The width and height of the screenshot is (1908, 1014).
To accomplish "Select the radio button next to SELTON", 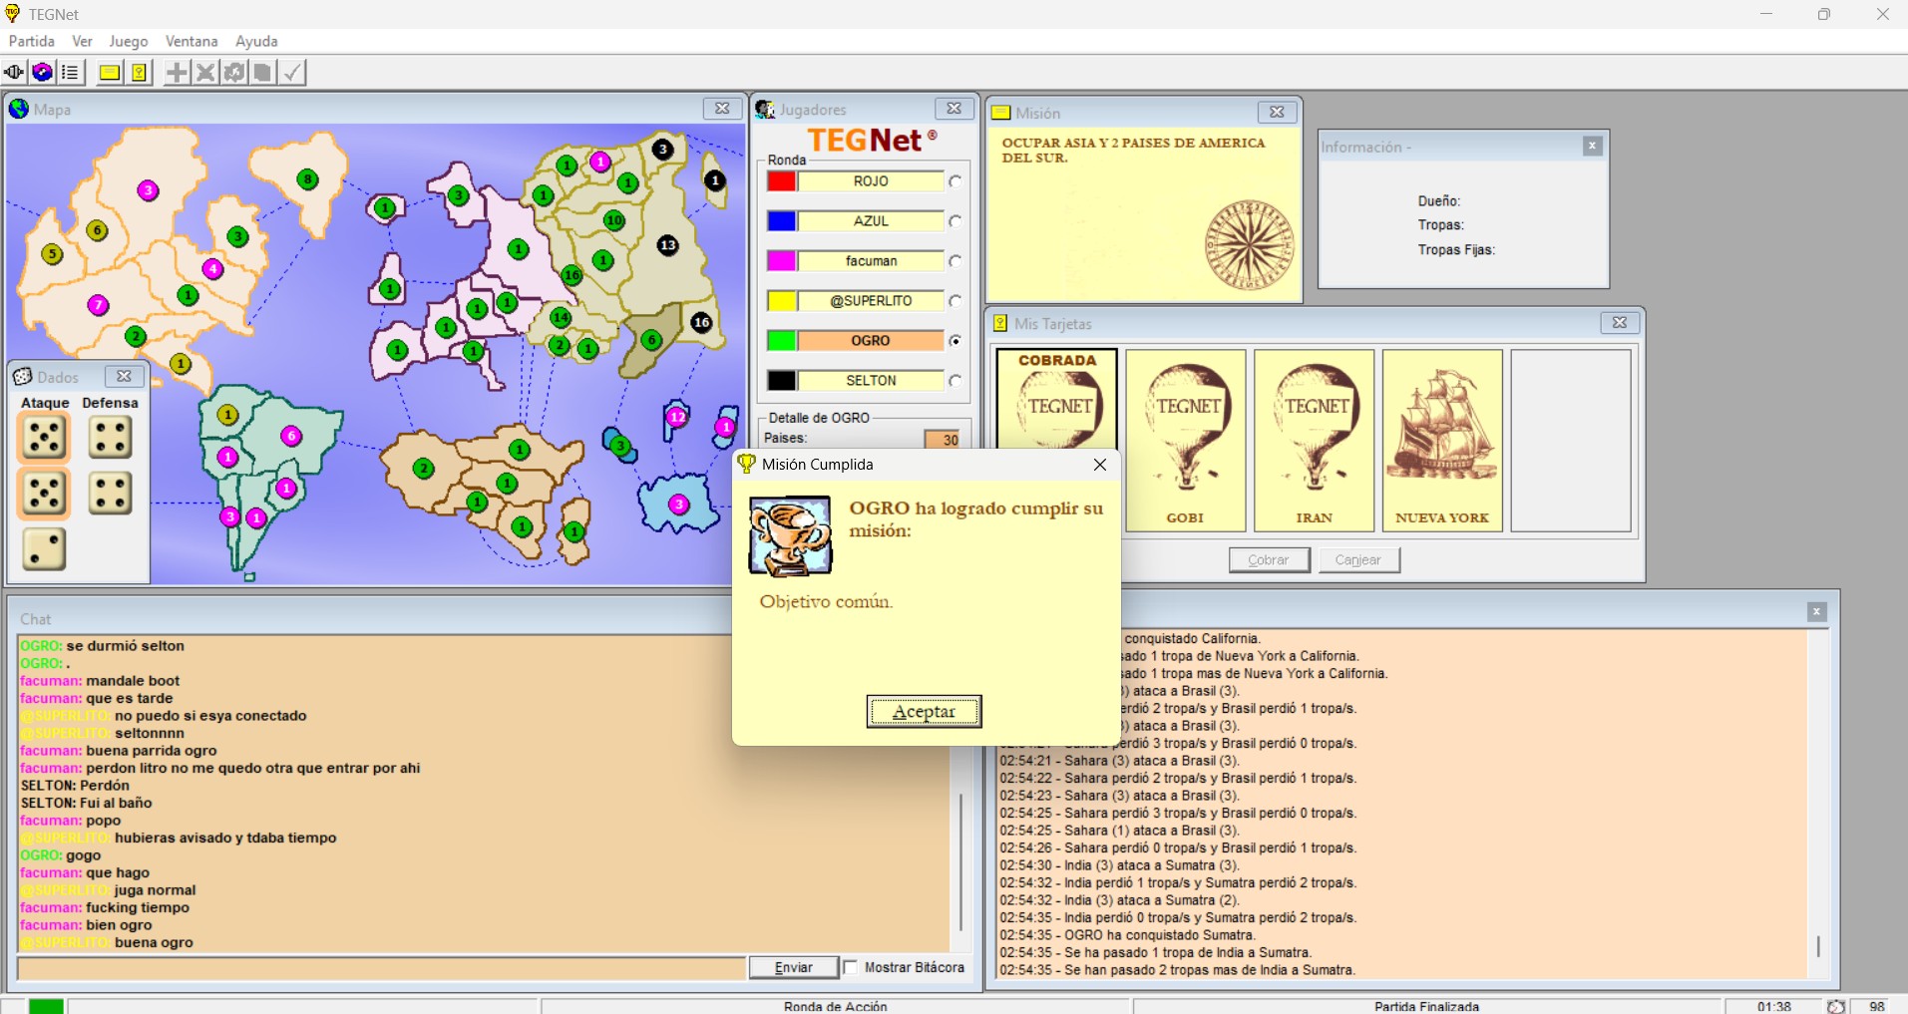I will [x=955, y=381].
